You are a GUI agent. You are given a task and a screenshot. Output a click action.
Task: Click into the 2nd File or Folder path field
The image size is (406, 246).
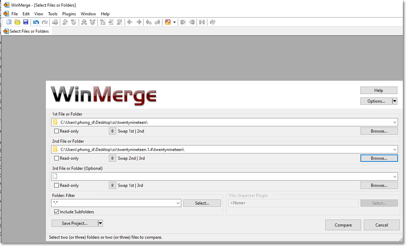tap(224, 149)
